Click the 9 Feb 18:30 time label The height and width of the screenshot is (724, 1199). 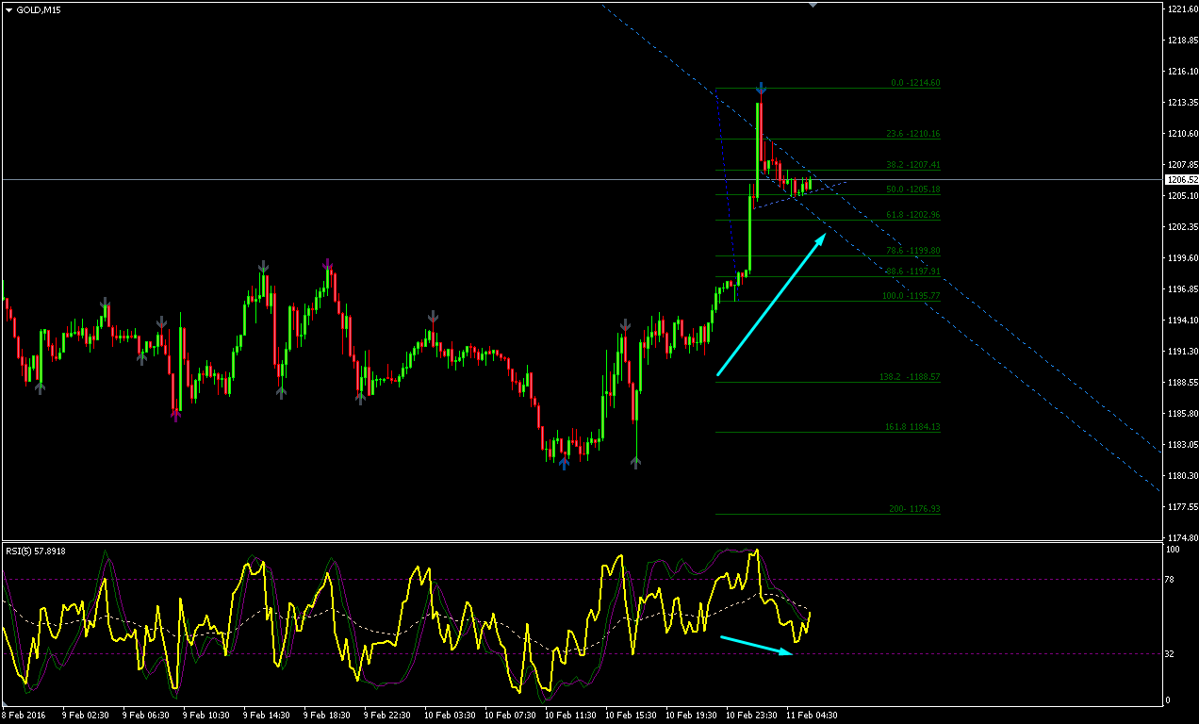coord(327,715)
